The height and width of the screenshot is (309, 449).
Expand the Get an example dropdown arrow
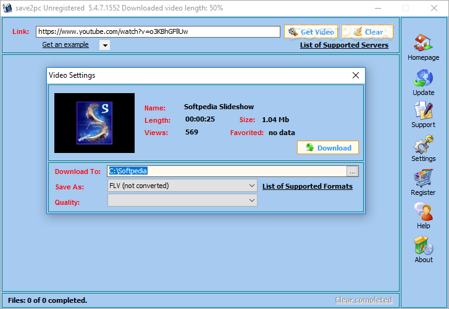coord(105,45)
